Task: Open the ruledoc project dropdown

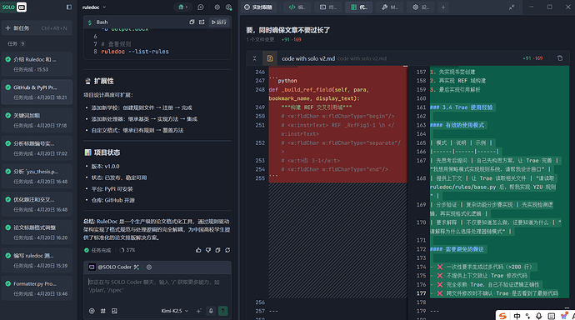Action: [x=94, y=7]
